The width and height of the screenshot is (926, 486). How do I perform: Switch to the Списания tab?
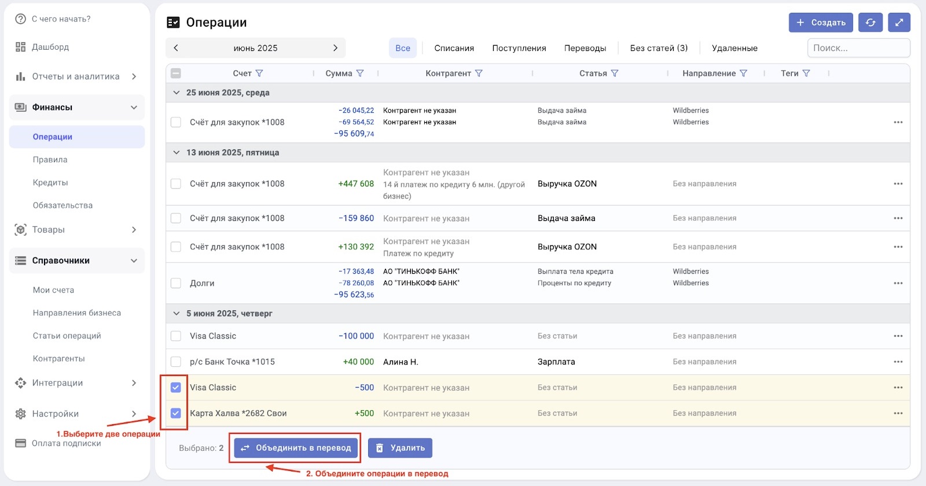click(x=454, y=48)
